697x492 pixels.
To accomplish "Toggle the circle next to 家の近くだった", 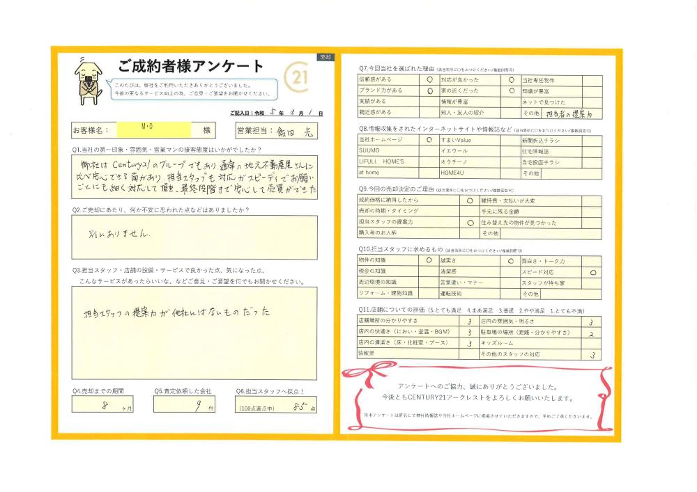I will (511, 91).
